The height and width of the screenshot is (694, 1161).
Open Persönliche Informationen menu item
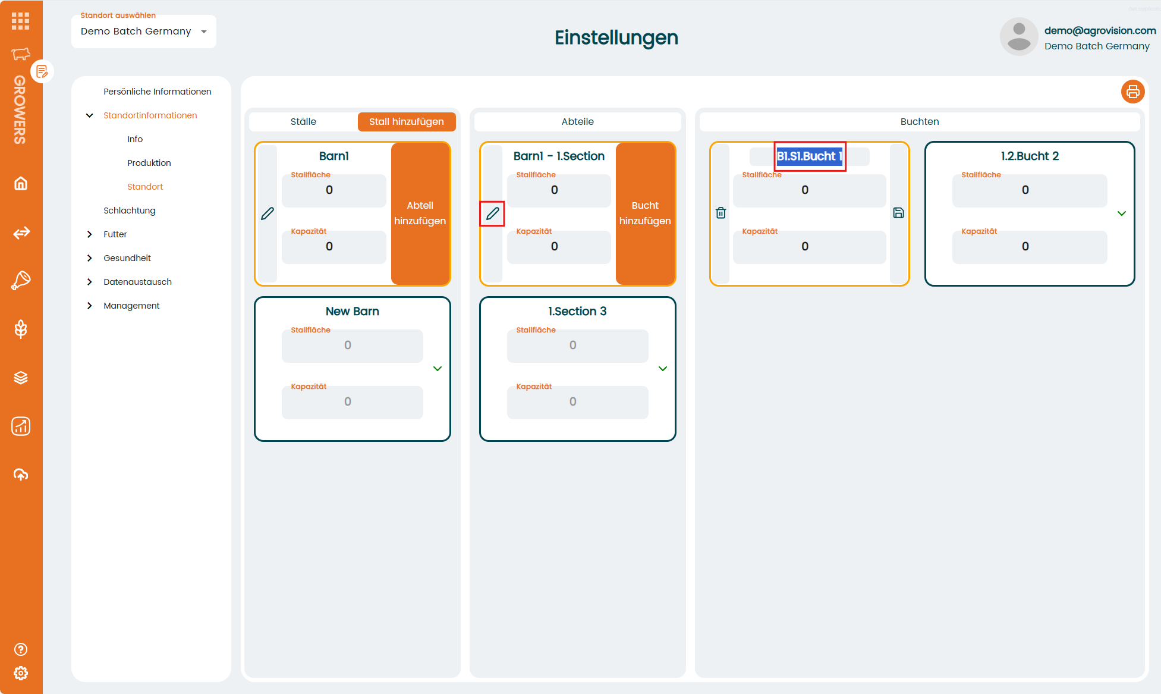[157, 92]
